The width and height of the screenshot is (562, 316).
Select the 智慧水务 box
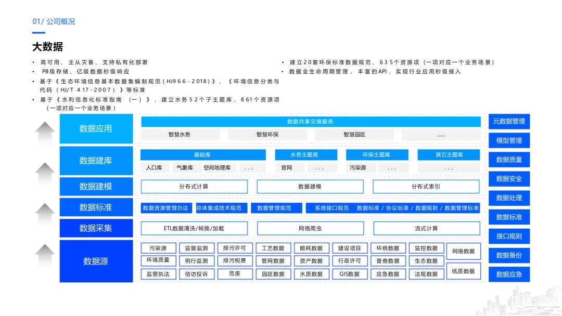pos(180,135)
